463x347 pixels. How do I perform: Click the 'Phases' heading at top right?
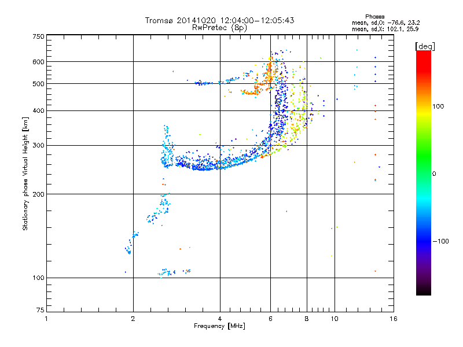(375, 17)
